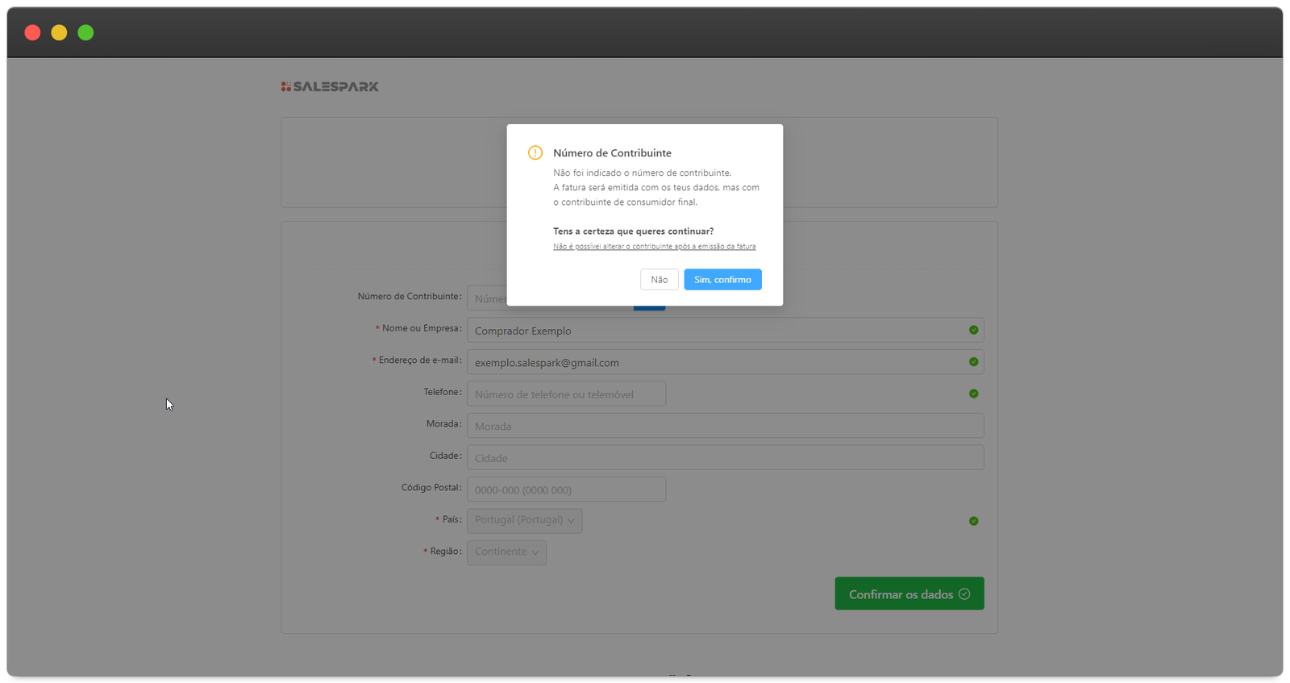Image resolution: width=1290 pixels, height=683 pixels.
Task: Click green checkmark beside País row
Action: pyautogui.click(x=973, y=521)
